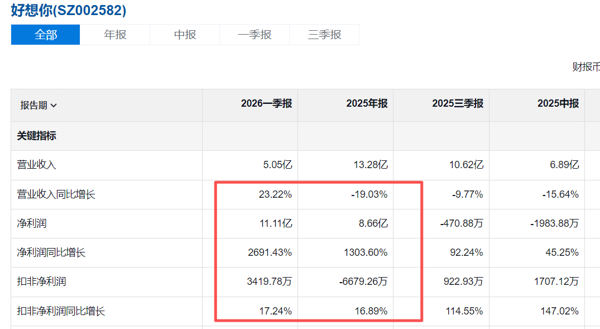Select the 净利润 row label

point(31,223)
